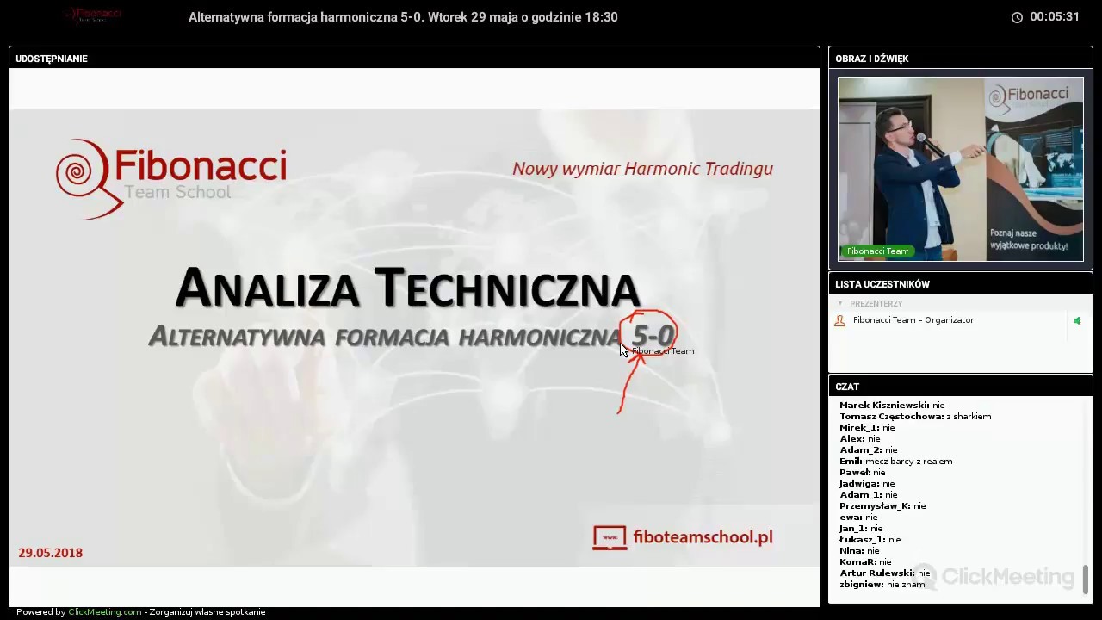Collapse the PREZENTERZY group arrow
The height and width of the screenshot is (620, 1102).
tap(840, 304)
